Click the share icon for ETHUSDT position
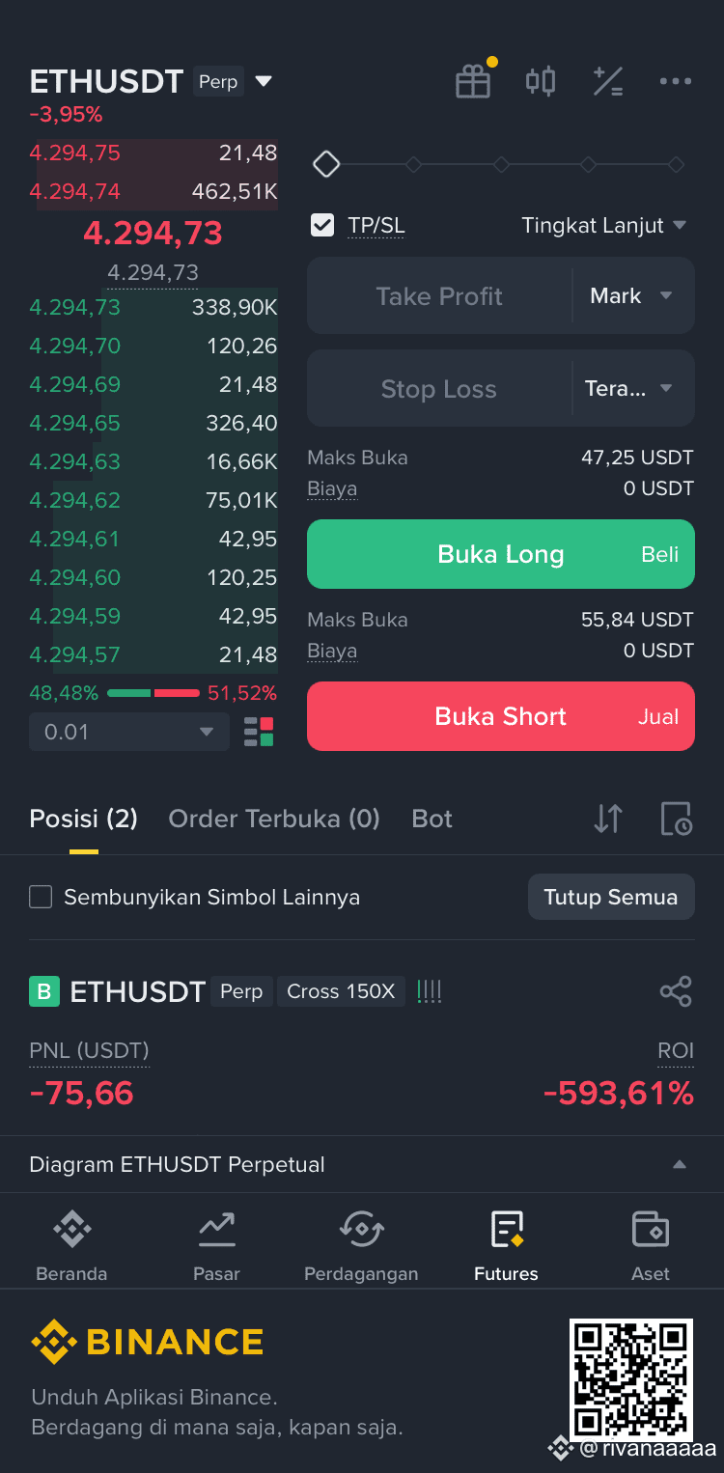 pyautogui.click(x=676, y=991)
